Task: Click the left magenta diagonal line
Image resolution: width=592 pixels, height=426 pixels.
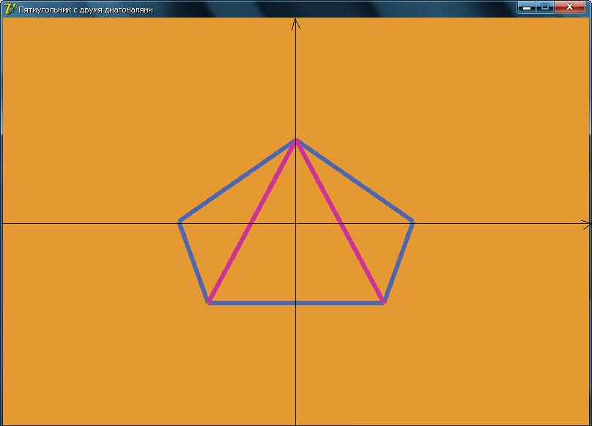Action: [x=252, y=221]
